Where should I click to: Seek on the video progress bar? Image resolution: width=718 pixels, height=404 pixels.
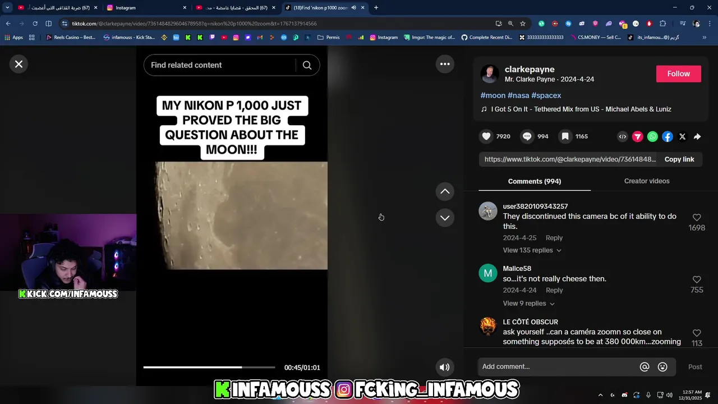[209, 367]
